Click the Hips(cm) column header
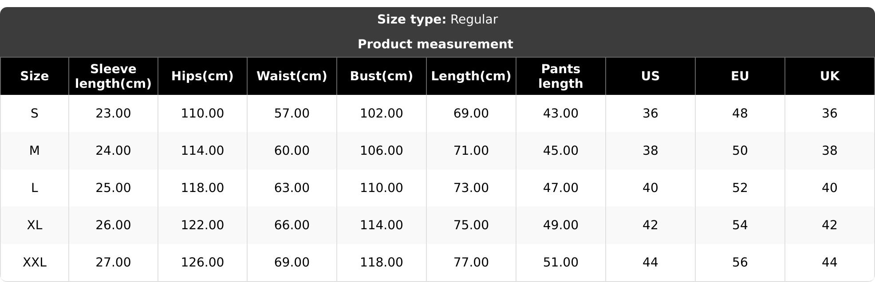 [x=202, y=76]
